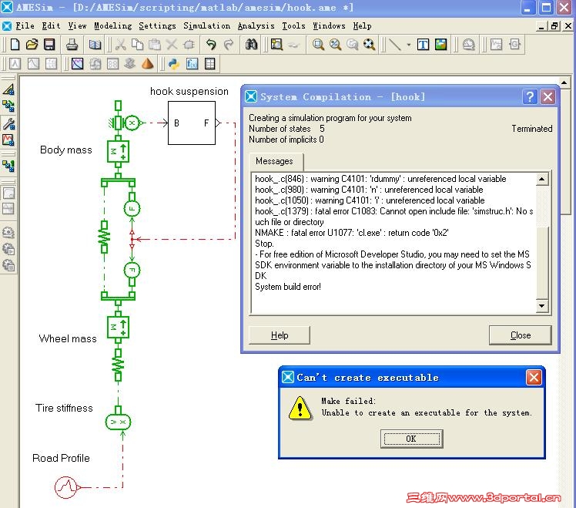Image resolution: width=576 pixels, height=508 pixels.
Task: Open the Edit menu
Action: point(51,25)
